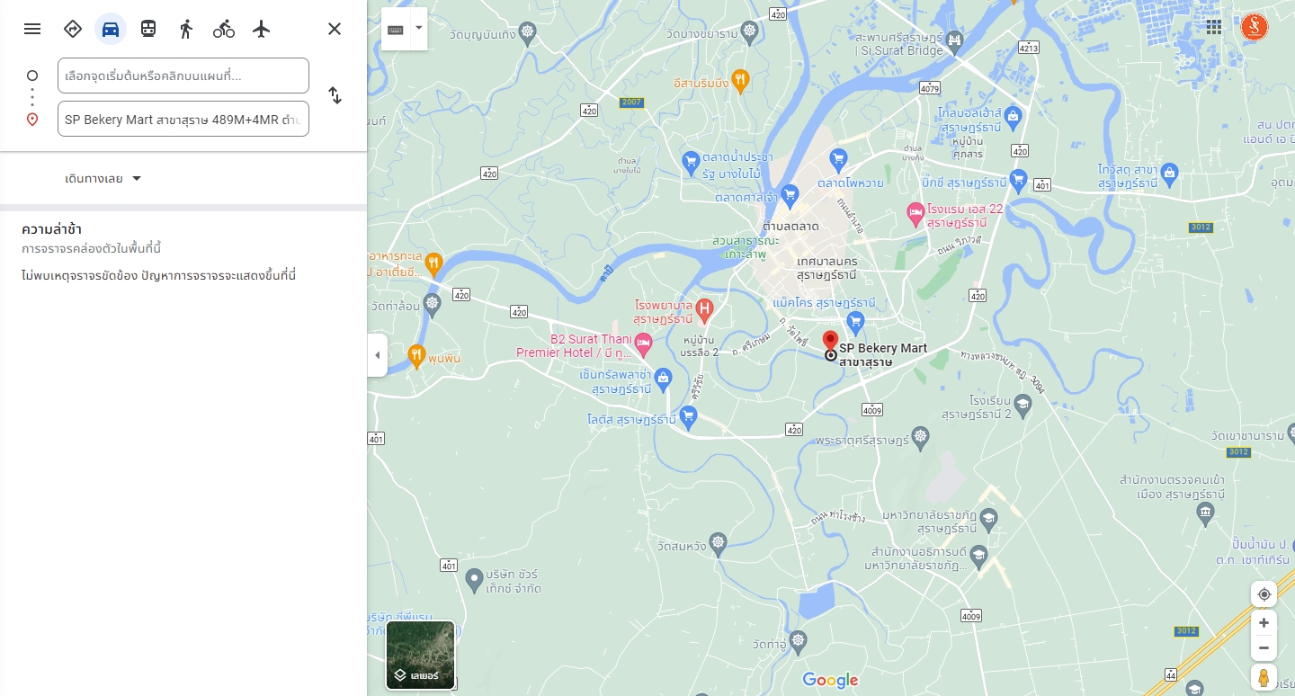Select the มหาวิทยาลัยราชภัฏ university marker
Image resolution: width=1295 pixels, height=696 pixels.
[x=988, y=519]
